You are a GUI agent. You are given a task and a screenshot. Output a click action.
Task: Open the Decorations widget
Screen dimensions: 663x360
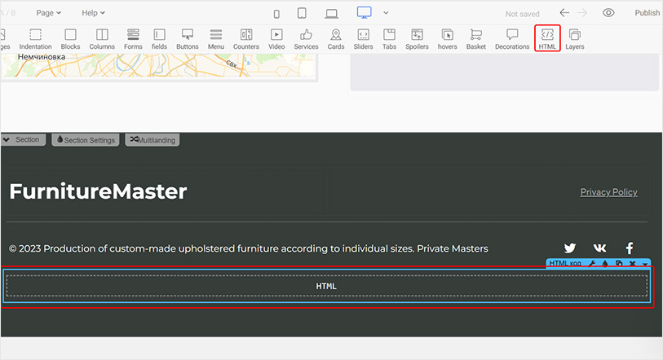512,38
